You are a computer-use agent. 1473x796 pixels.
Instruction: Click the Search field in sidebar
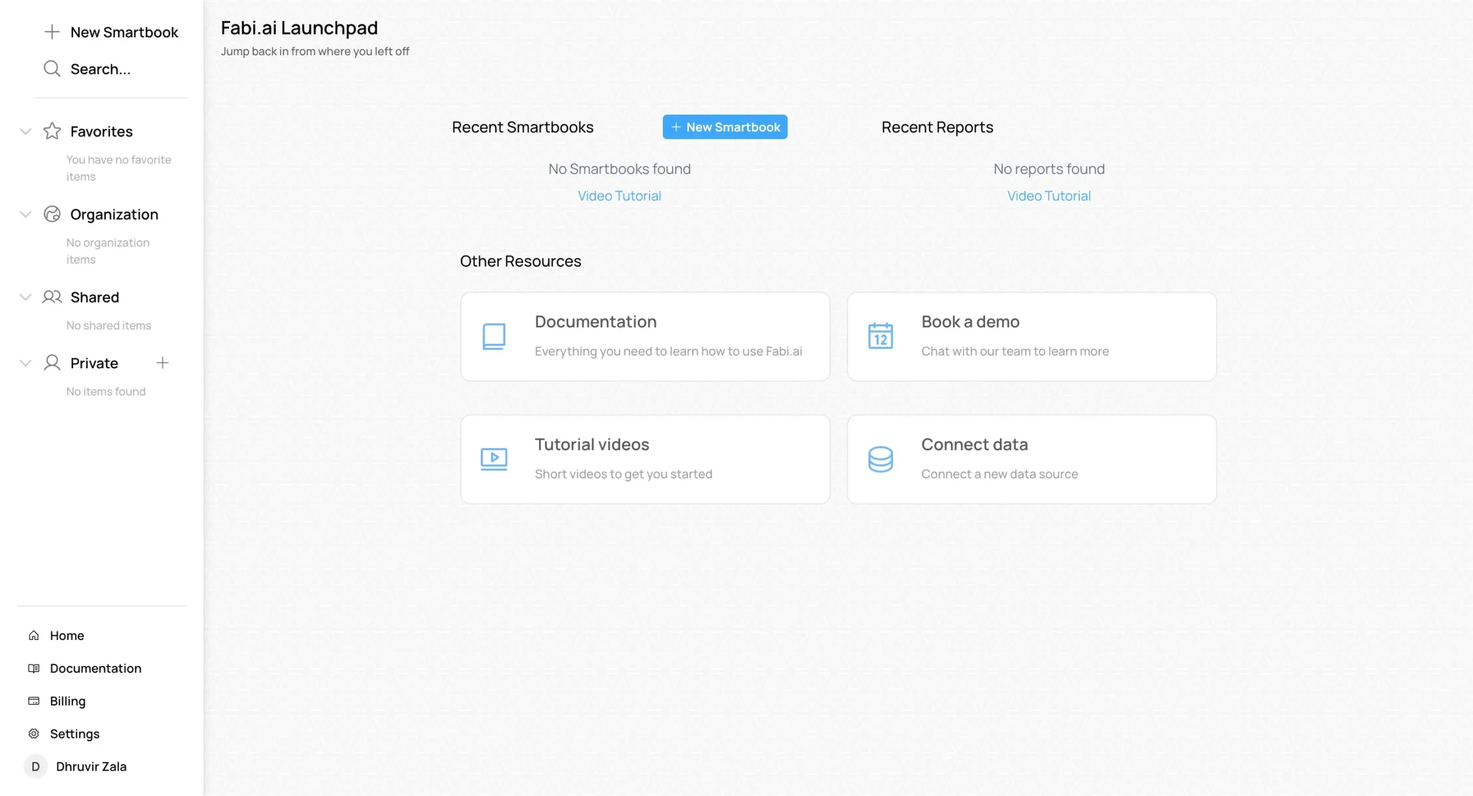tap(100, 69)
